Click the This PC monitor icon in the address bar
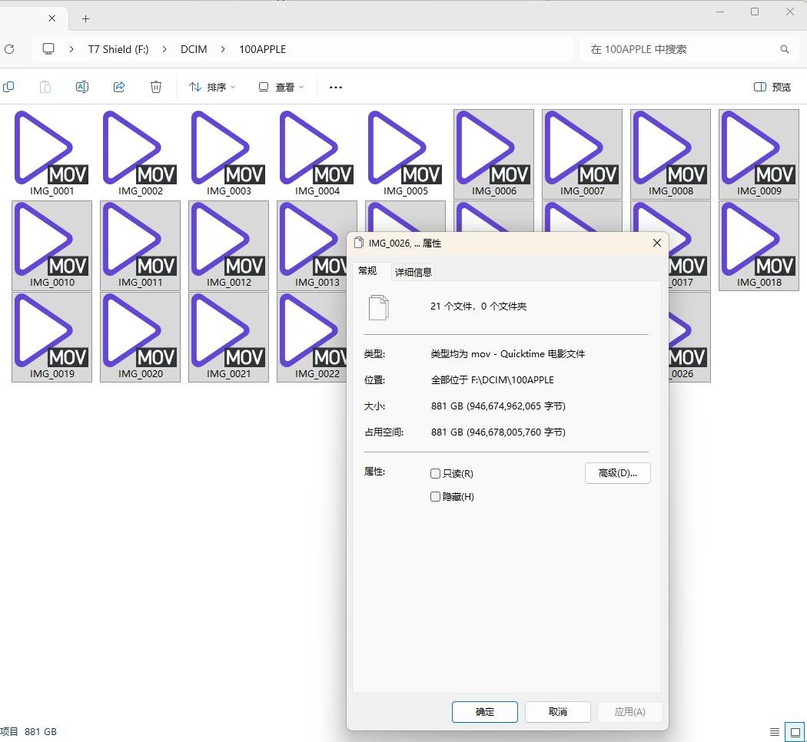This screenshot has height=742, width=807. tap(48, 49)
